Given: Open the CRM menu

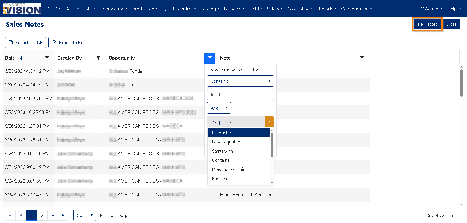Looking at the screenshot, I should pos(54,9).
